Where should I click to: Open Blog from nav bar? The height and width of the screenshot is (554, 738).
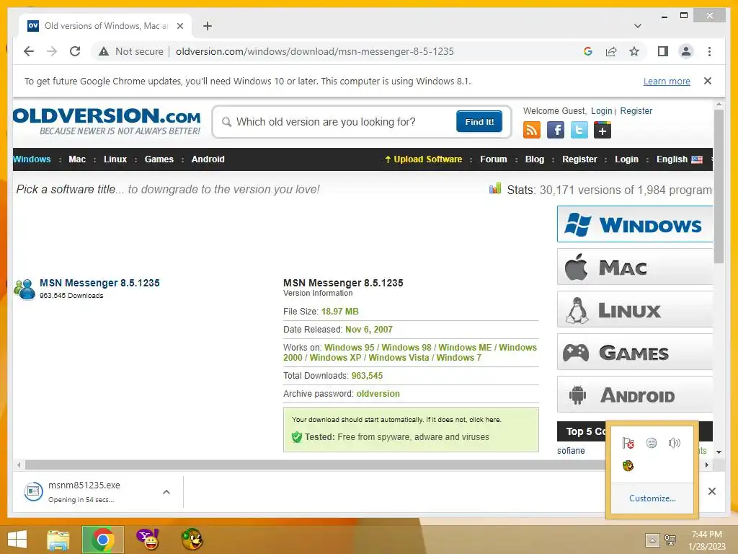[x=535, y=159]
